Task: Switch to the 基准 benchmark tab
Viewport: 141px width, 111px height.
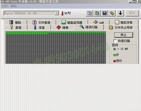Action: (x=15, y=27)
